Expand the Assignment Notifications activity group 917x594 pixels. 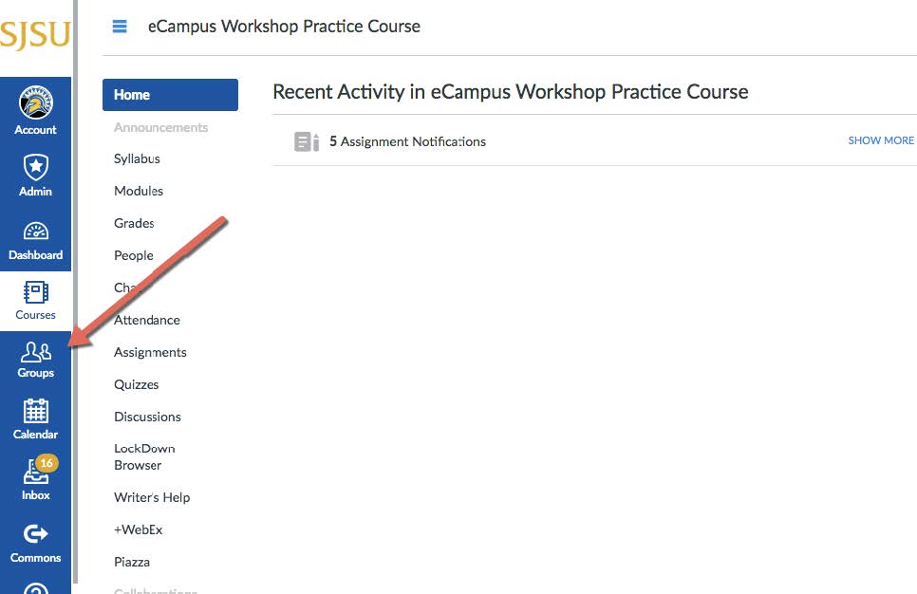click(x=407, y=140)
